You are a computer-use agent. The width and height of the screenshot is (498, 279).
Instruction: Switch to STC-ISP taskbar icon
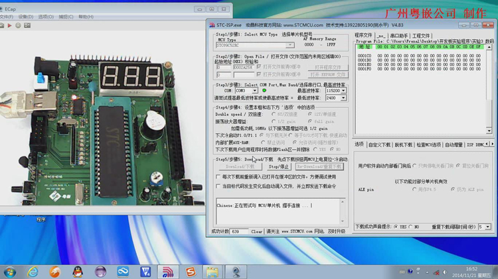click(168, 272)
